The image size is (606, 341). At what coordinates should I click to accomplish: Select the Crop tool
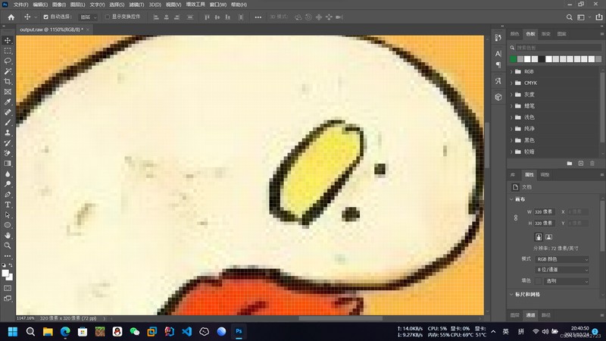pyautogui.click(x=8, y=82)
